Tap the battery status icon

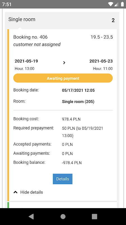122,4
